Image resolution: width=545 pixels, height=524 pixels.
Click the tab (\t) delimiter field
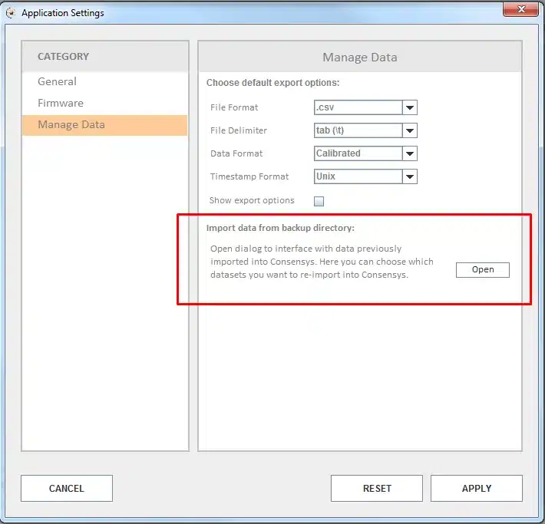(358, 130)
